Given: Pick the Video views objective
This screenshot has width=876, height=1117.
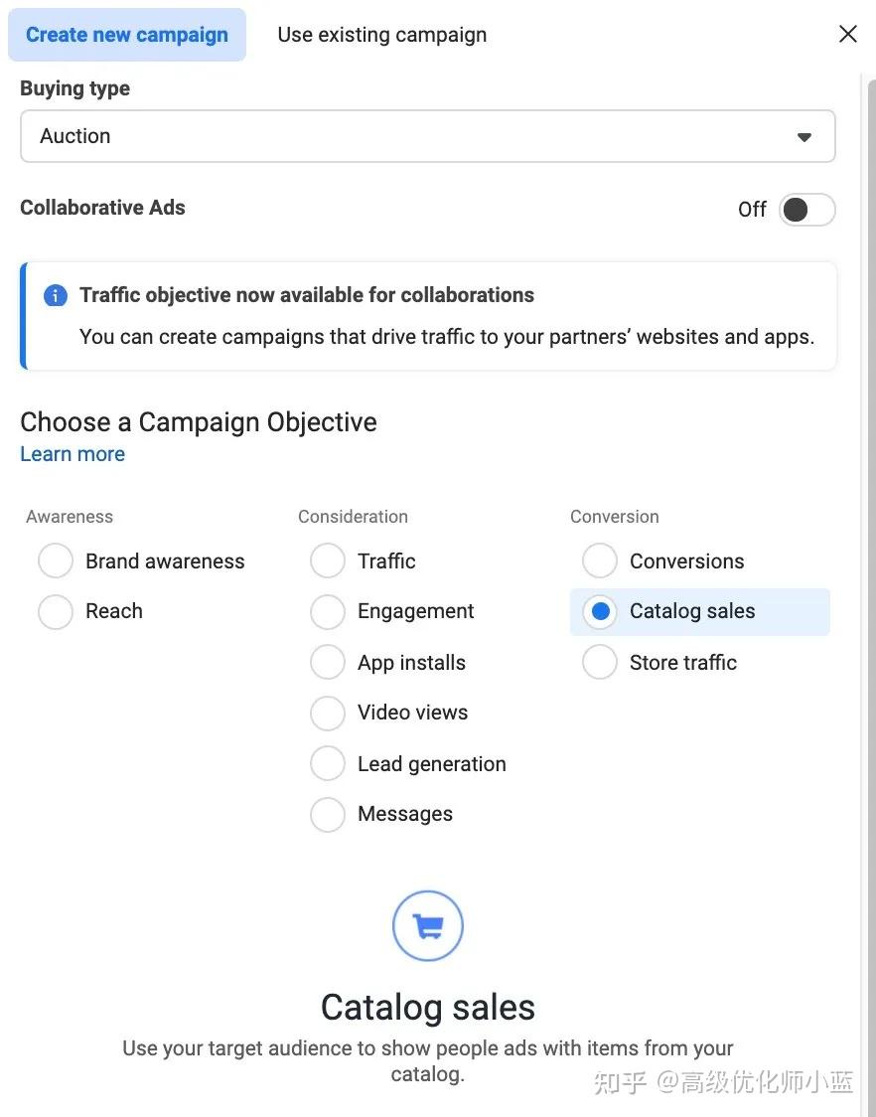Looking at the screenshot, I should tap(328, 713).
